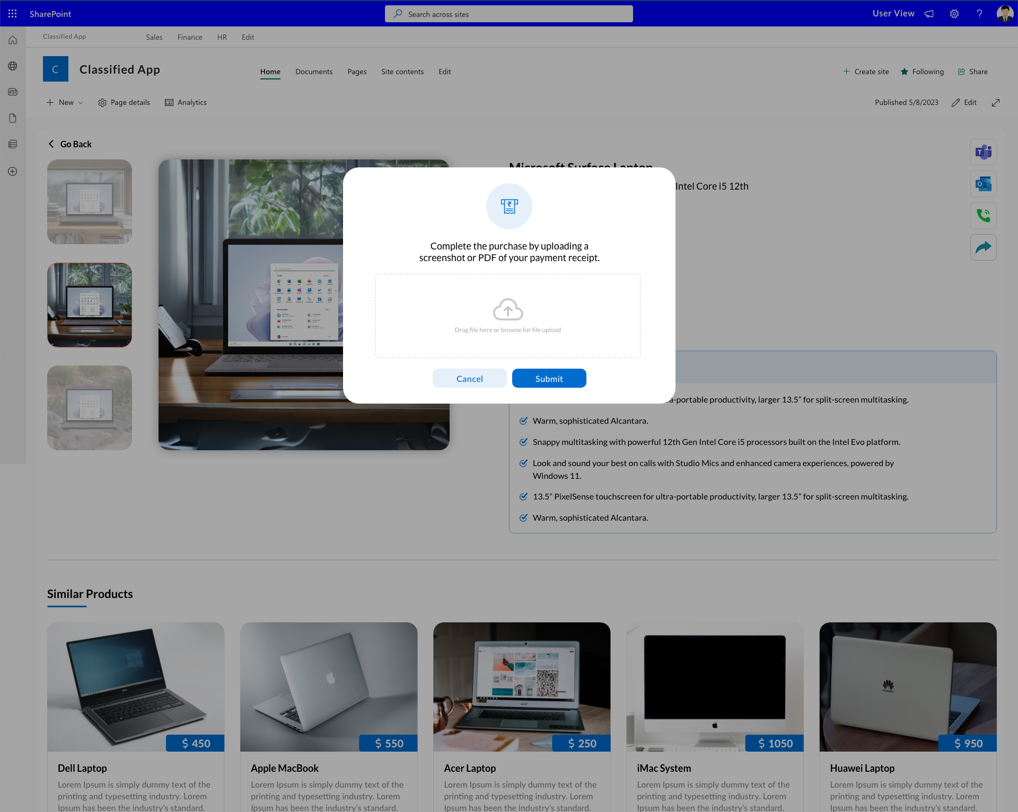Open the user profile avatar
1018x812 pixels.
click(1005, 14)
